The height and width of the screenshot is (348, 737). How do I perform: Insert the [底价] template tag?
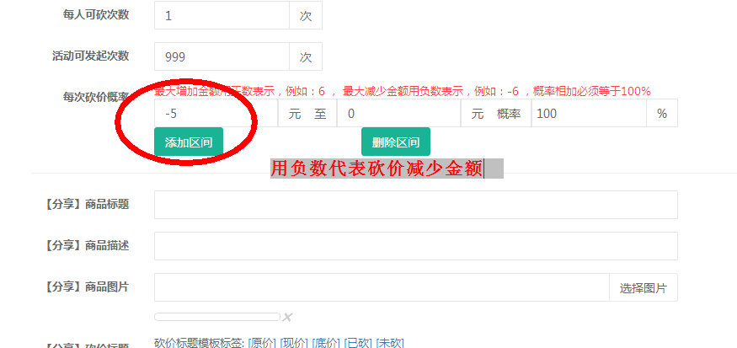pos(326,343)
